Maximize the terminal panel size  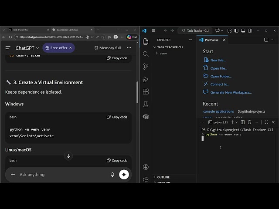[x=266, y=122]
